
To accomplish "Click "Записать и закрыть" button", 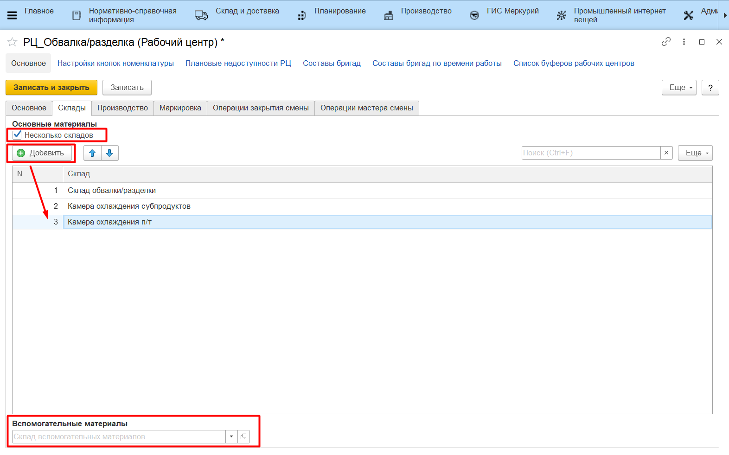I will click(51, 88).
